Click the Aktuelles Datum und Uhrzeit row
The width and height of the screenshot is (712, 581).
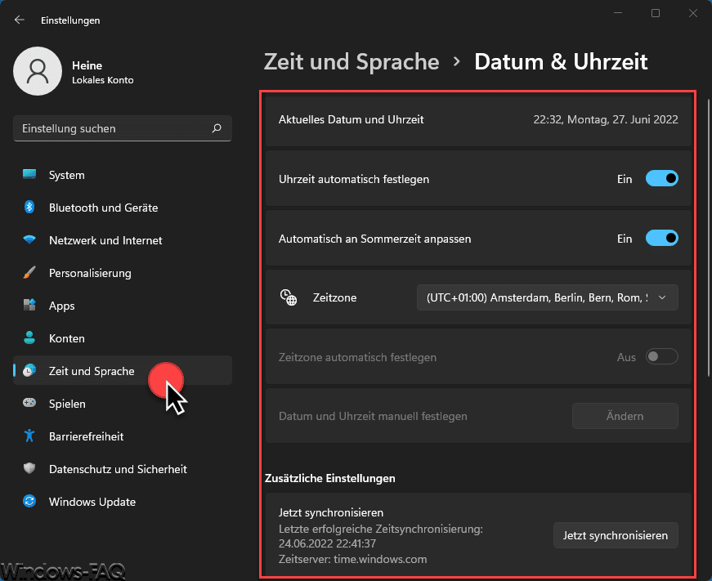(x=478, y=120)
